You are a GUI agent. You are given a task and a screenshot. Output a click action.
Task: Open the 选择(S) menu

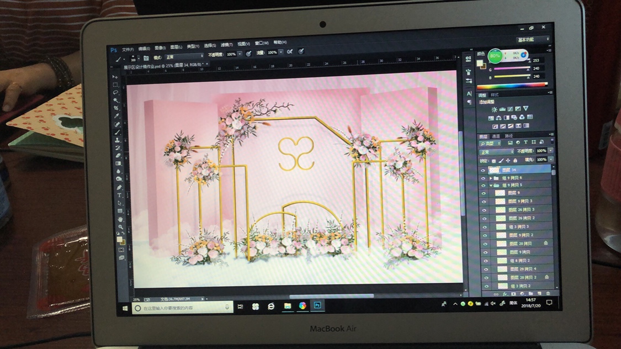(210, 45)
